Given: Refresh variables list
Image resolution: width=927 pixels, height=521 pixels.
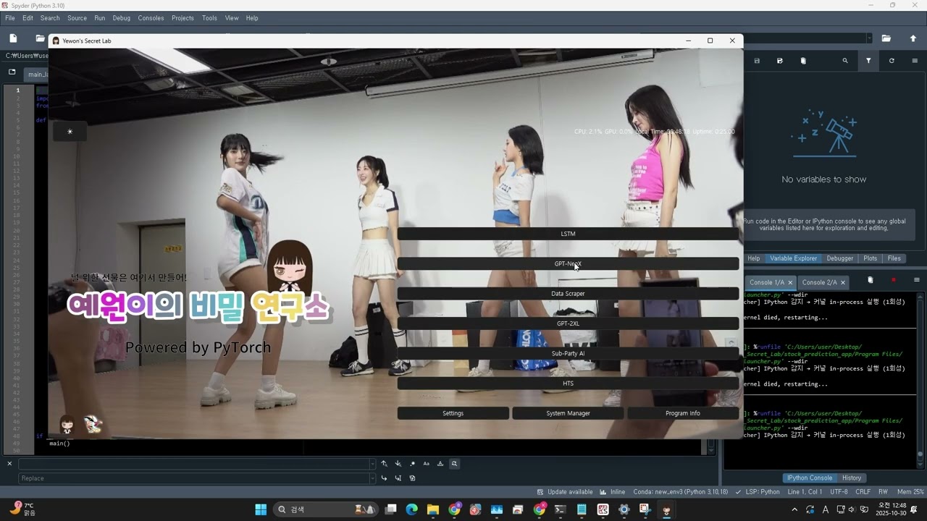Looking at the screenshot, I should [892, 61].
